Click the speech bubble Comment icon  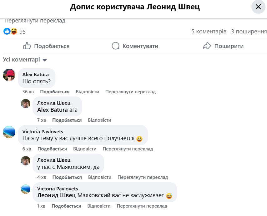click(x=116, y=46)
